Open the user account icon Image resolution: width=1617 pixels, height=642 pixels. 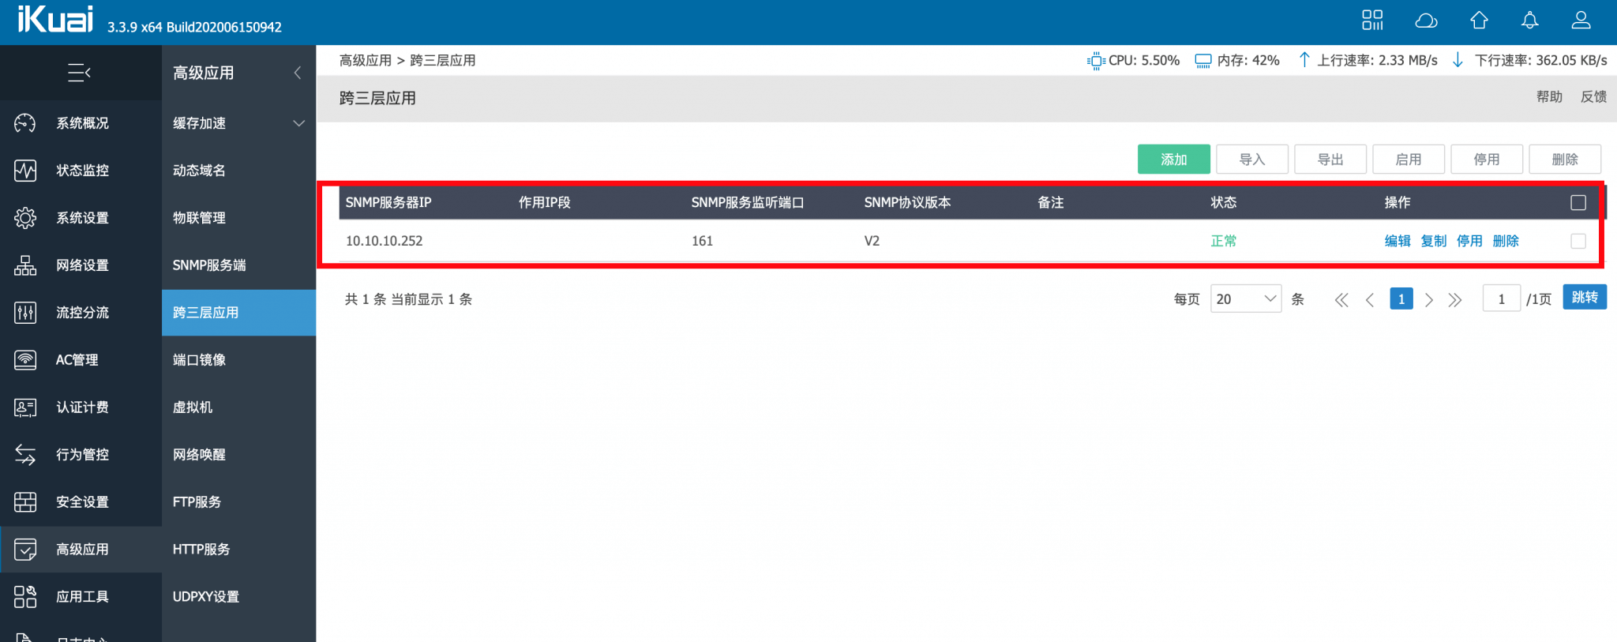[1581, 21]
